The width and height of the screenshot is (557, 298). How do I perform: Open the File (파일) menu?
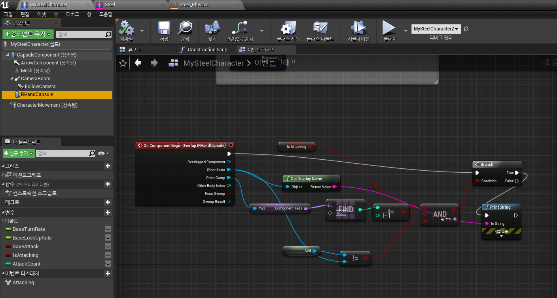click(8, 14)
